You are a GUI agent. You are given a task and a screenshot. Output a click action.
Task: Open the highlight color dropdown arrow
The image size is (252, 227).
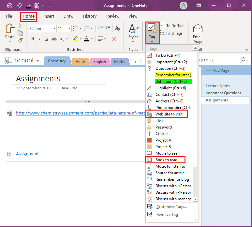pyautogui.click(x=81, y=39)
